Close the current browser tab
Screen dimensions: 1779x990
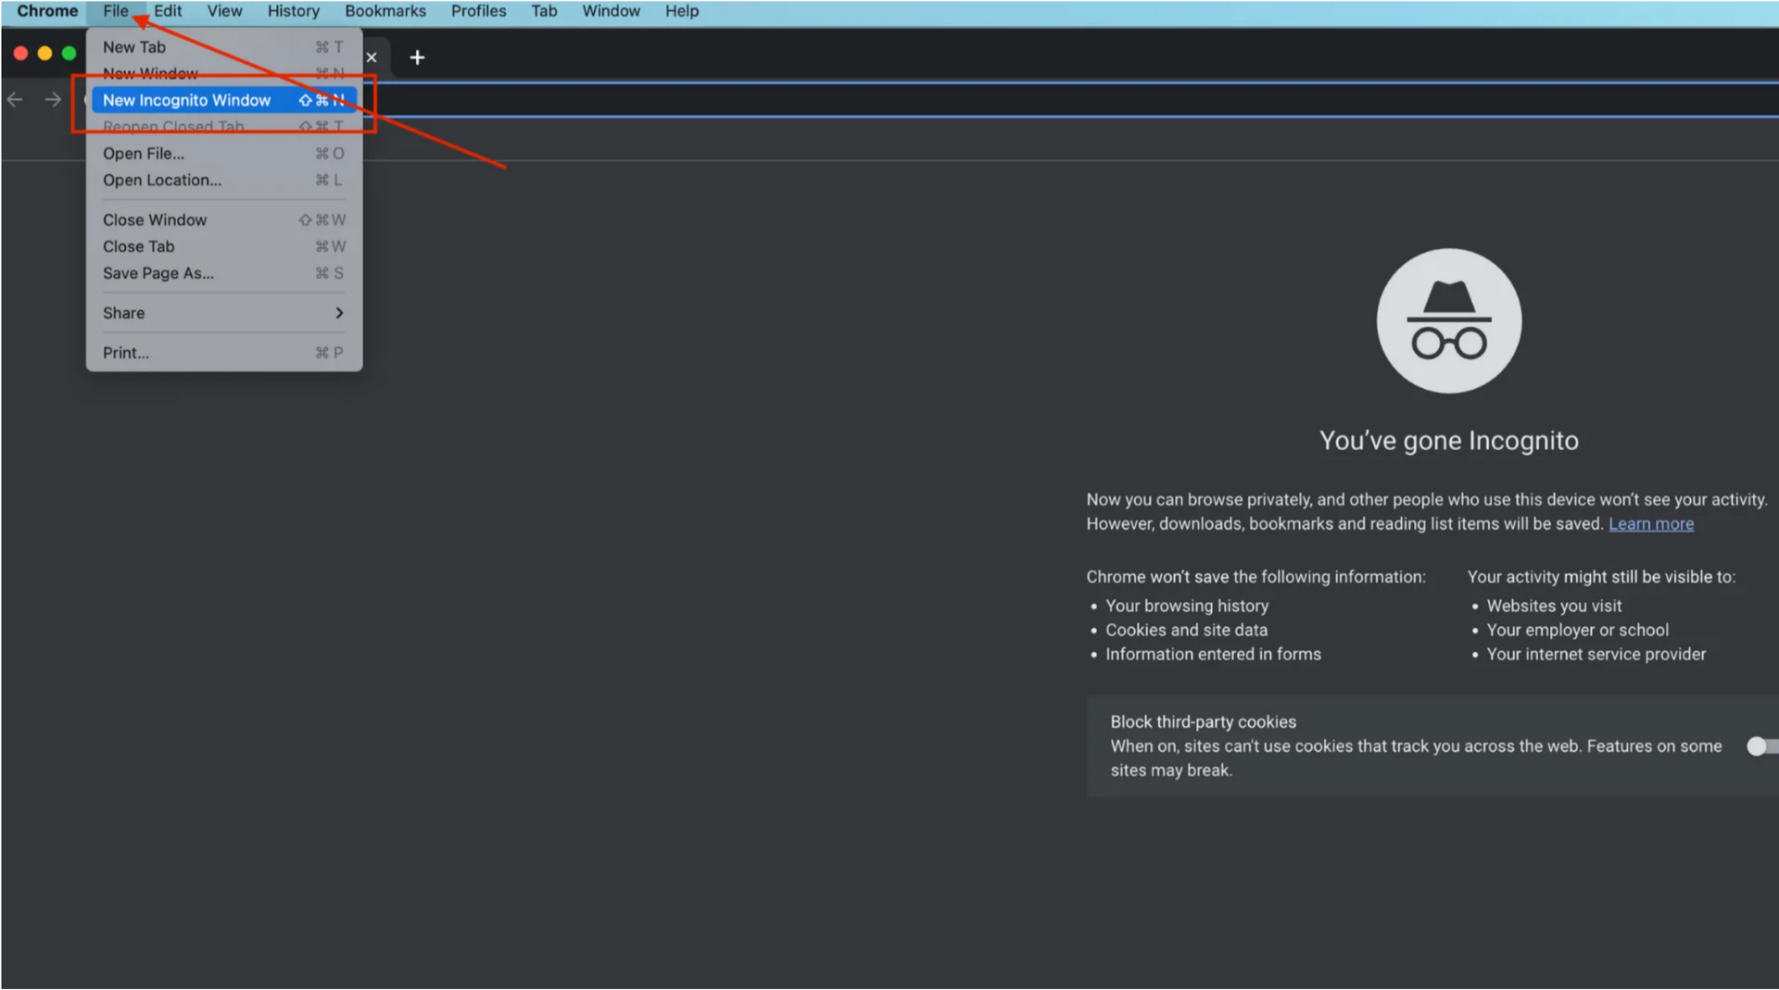(372, 57)
